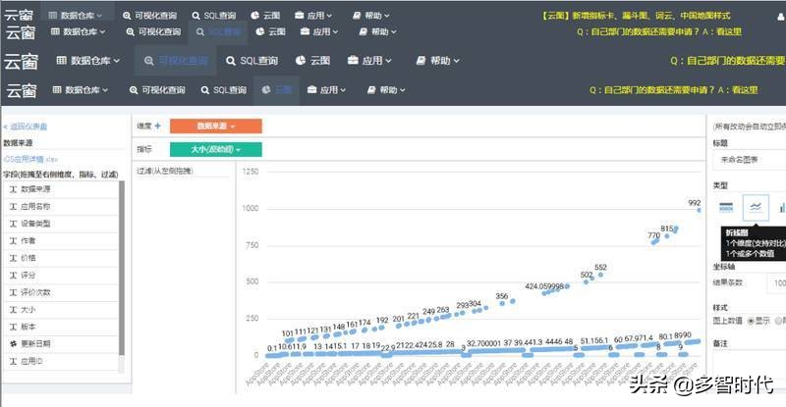Click the text-type icon of the 数据来源 field row
The height and width of the screenshot is (407, 786).
pyautogui.click(x=14, y=189)
